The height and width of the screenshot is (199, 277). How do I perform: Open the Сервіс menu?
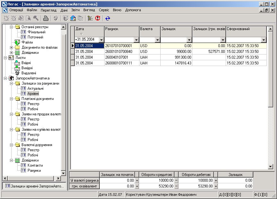point(104,10)
